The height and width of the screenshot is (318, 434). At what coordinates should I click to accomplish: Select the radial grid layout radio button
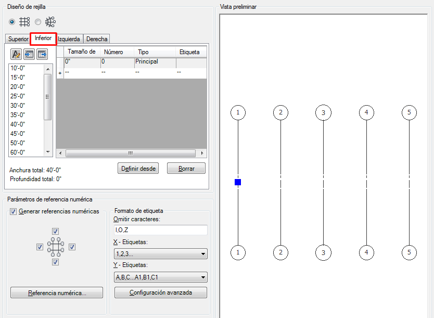tap(38, 21)
